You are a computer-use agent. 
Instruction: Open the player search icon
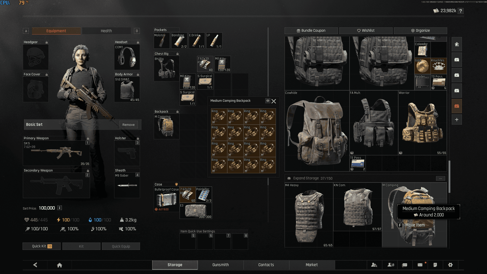[x=375, y=265]
